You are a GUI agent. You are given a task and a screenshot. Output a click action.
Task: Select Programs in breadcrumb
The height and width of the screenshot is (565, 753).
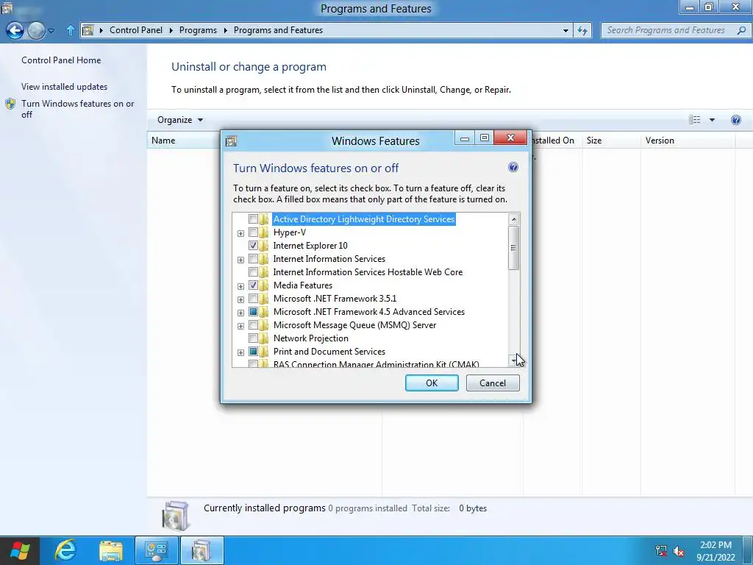[198, 29]
